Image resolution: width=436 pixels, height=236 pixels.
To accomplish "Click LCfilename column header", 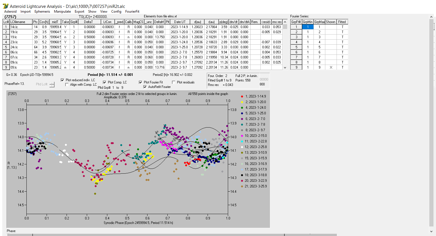I will click(21, 22).
